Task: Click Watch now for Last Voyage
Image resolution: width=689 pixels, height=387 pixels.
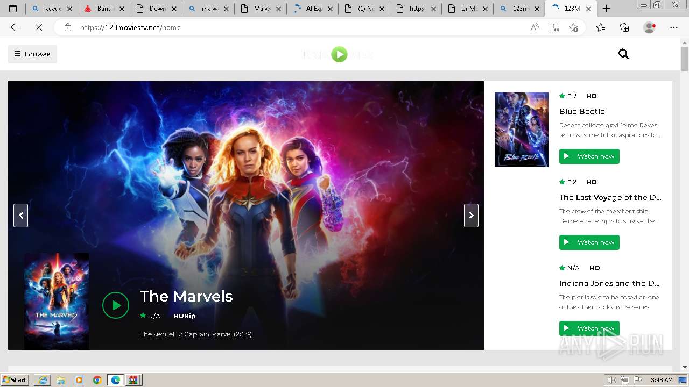Action: (589, 242)
